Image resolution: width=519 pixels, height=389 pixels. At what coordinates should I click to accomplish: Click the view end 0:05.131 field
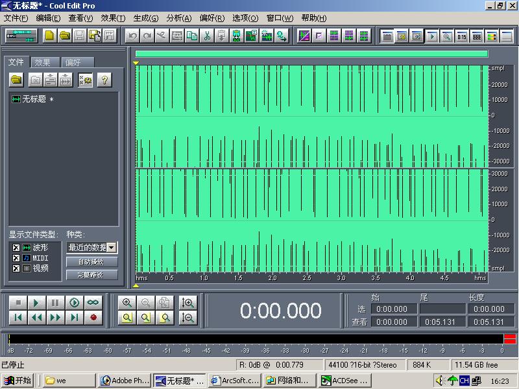pos(442,322)
